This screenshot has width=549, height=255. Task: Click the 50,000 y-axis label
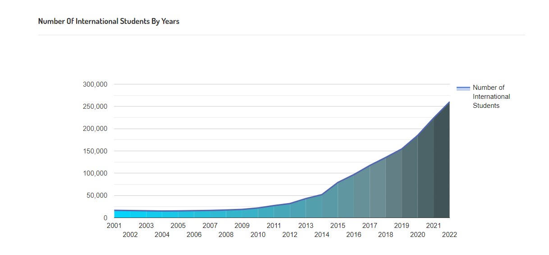click(97, 195)
